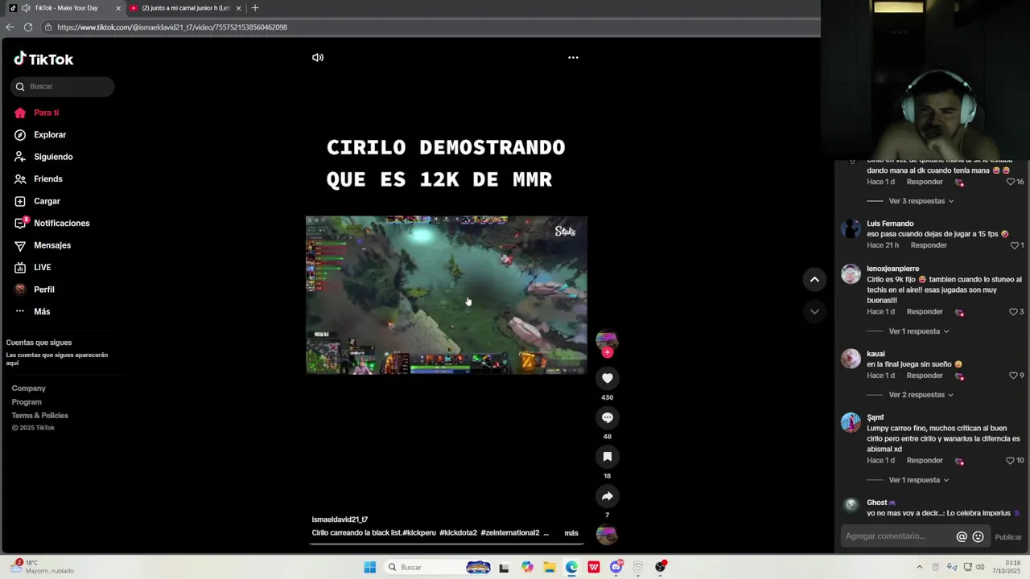Like the comment with 16 likes
The width and height of the screenshot is (1030, 579).
coord(1010,182)
